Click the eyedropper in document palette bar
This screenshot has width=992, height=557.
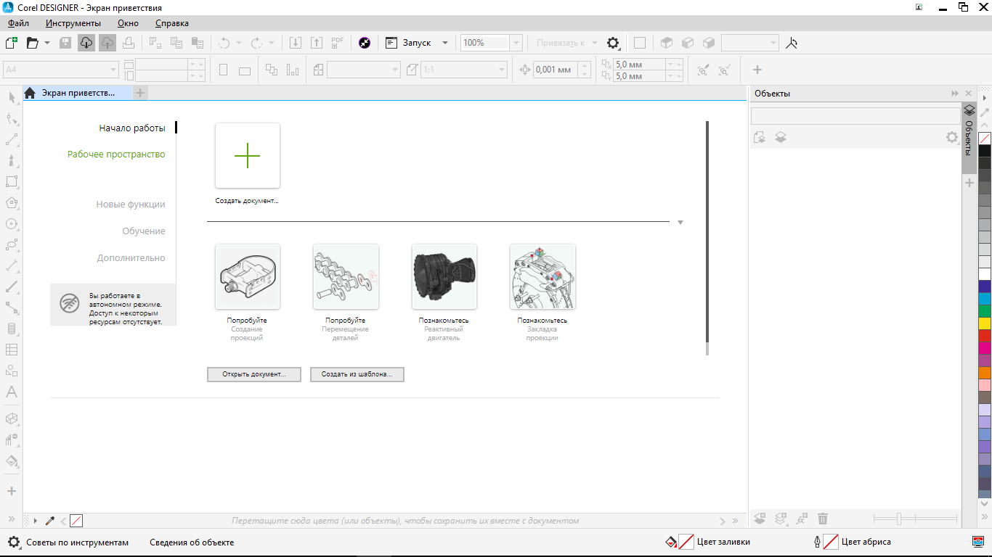coord(50,521)
